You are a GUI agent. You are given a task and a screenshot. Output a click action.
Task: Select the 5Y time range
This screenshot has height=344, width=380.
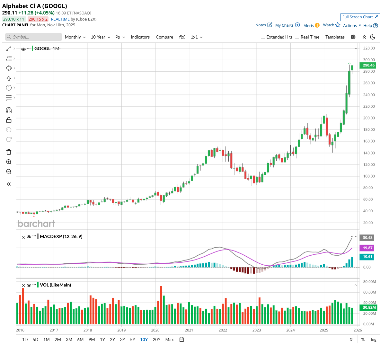point(133,340)
